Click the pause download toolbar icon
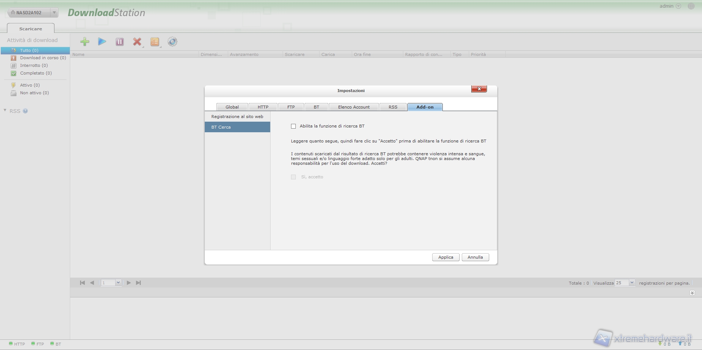Image resolution: width=702 pixels, height=350 pixels. point(120,42)
